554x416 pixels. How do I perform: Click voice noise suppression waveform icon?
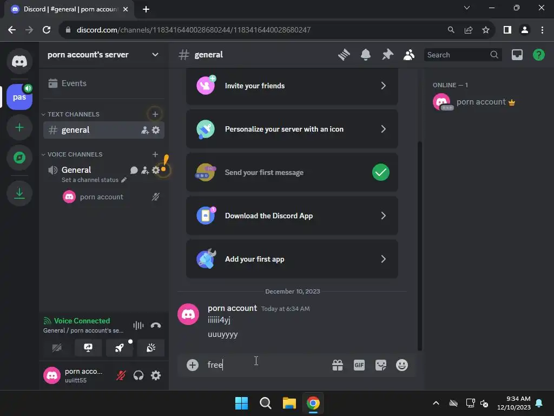pos(138,326)
